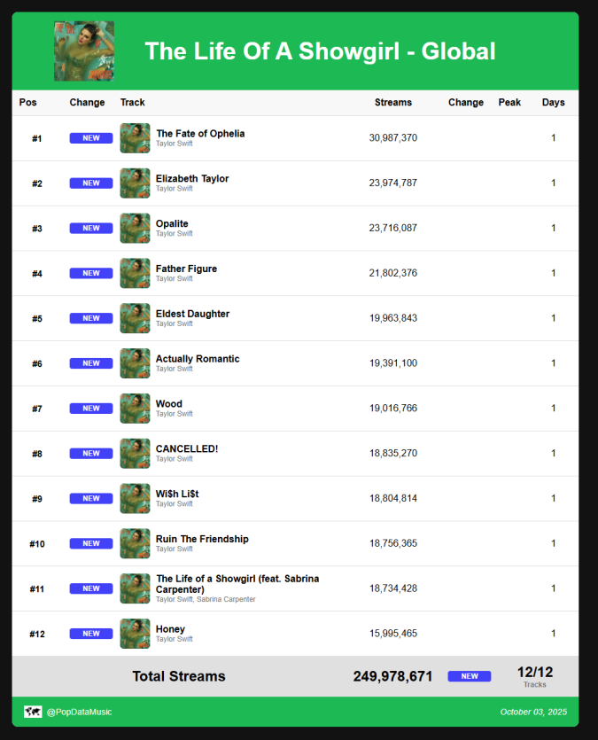Click the Peak column header
The height and width of the screenshot is (740, 598).
pyautogui.click(x=509, y=103)
